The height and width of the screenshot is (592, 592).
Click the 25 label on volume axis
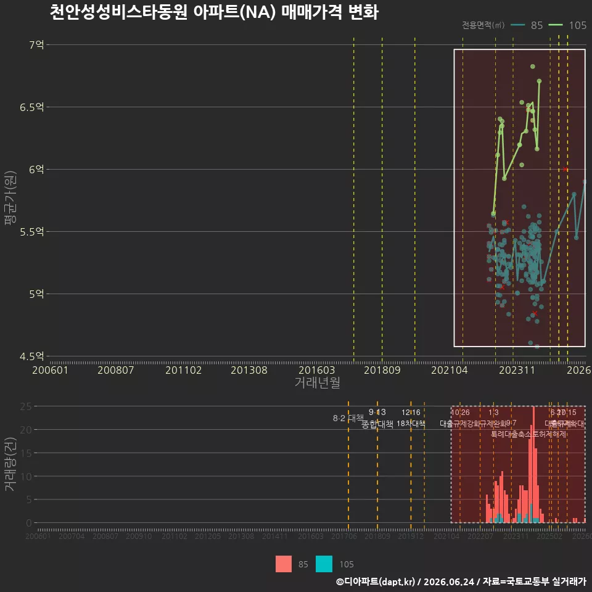click(26, 406)
